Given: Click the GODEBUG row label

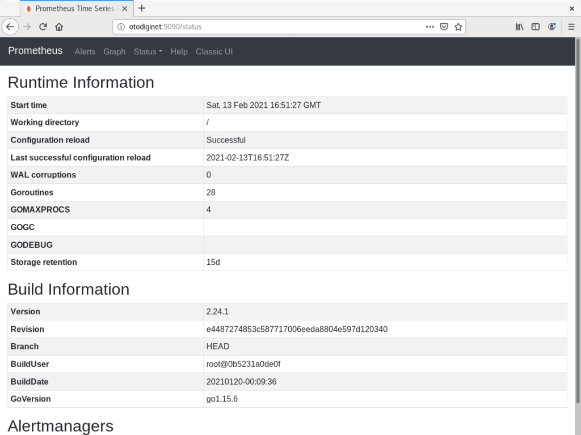Looking at the screenshot, I should point(32,245).
